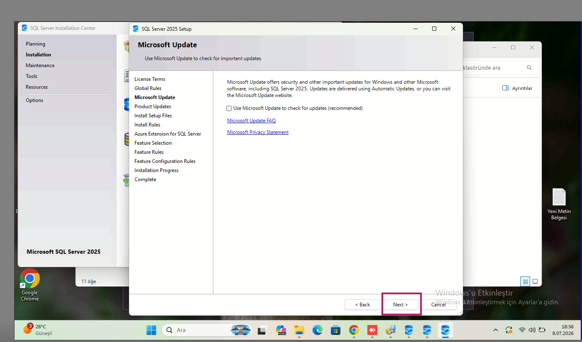
Task: Click the Microsoft Update step in the list
Action: 155,97
